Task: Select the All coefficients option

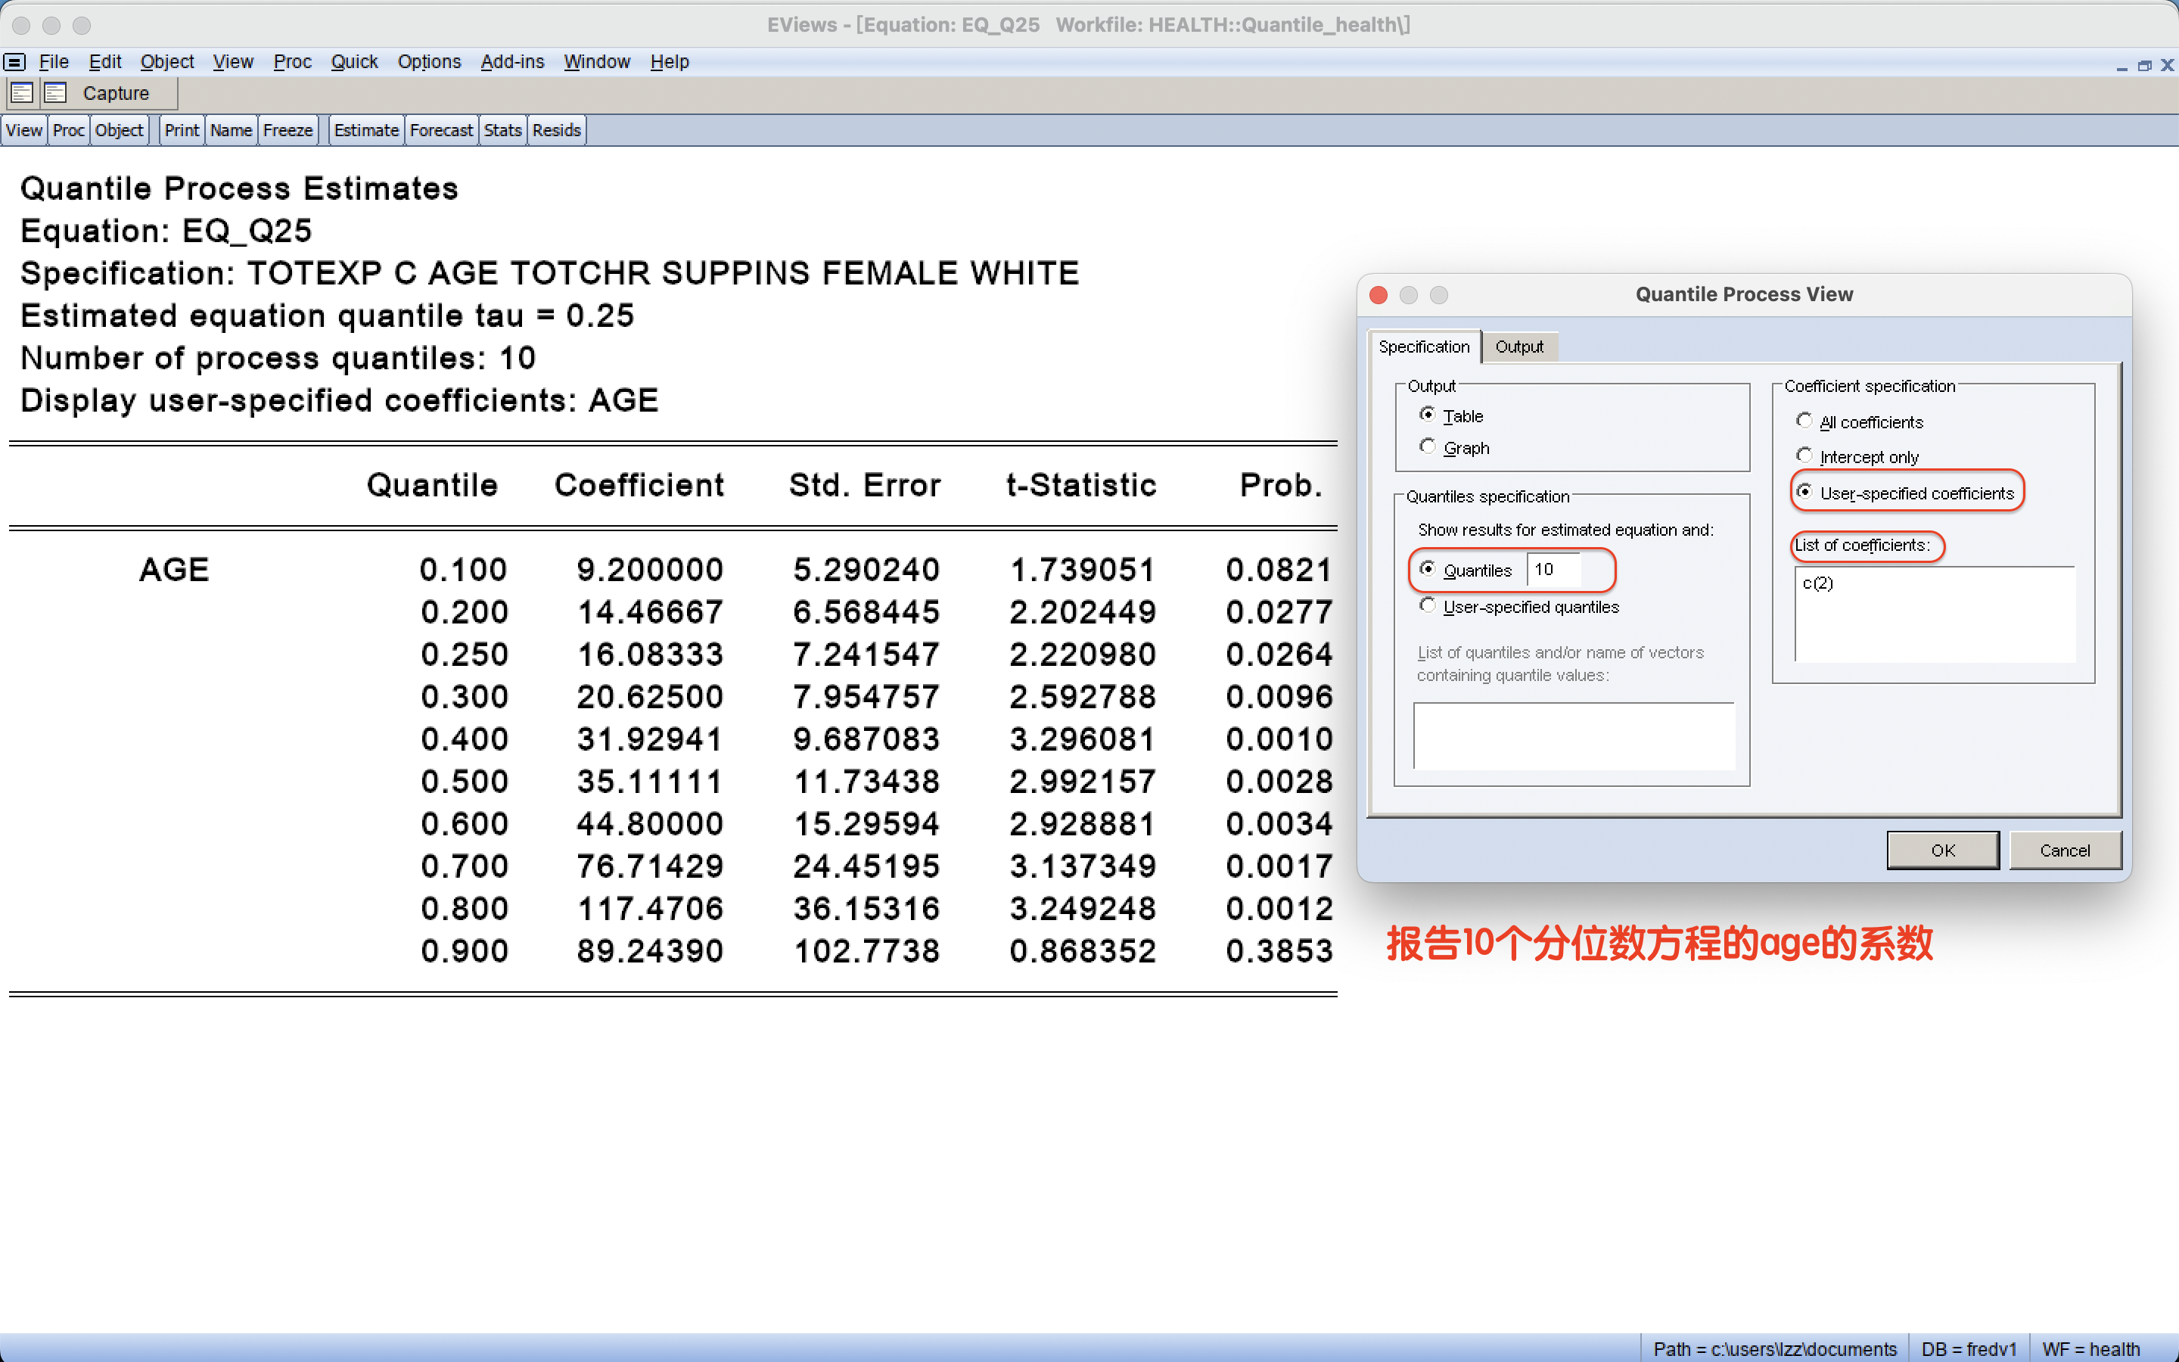Action: click(1804, 421)
